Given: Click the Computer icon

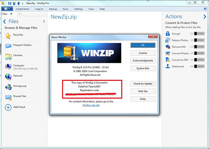Looking at the screenshot, I should pyautogui.click(x=8, y=67).
